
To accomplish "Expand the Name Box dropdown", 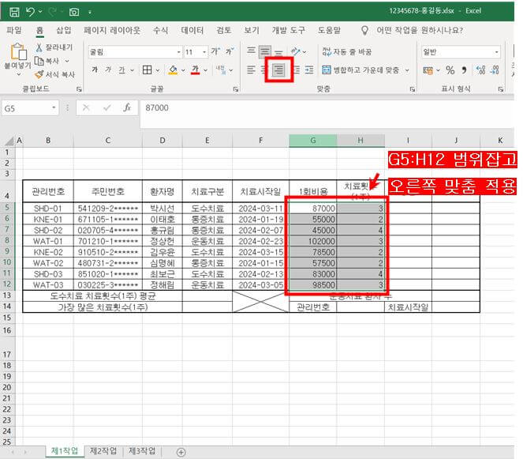I will point(54,107).
